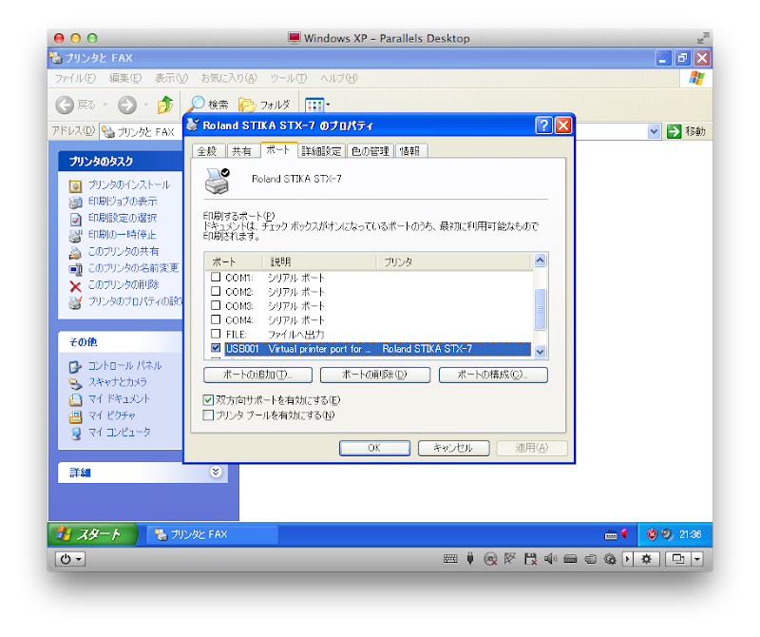Click the Parallels floppy disk status icon
The height and width of the screenshot is (637, 760).
coord(530,559)
